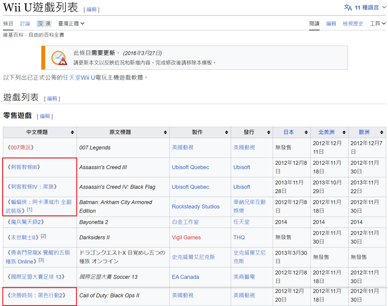This screenshot has height=306, width=388.
Task: Sort table by 原文標題 column arrows
Action: pos(165,132)
